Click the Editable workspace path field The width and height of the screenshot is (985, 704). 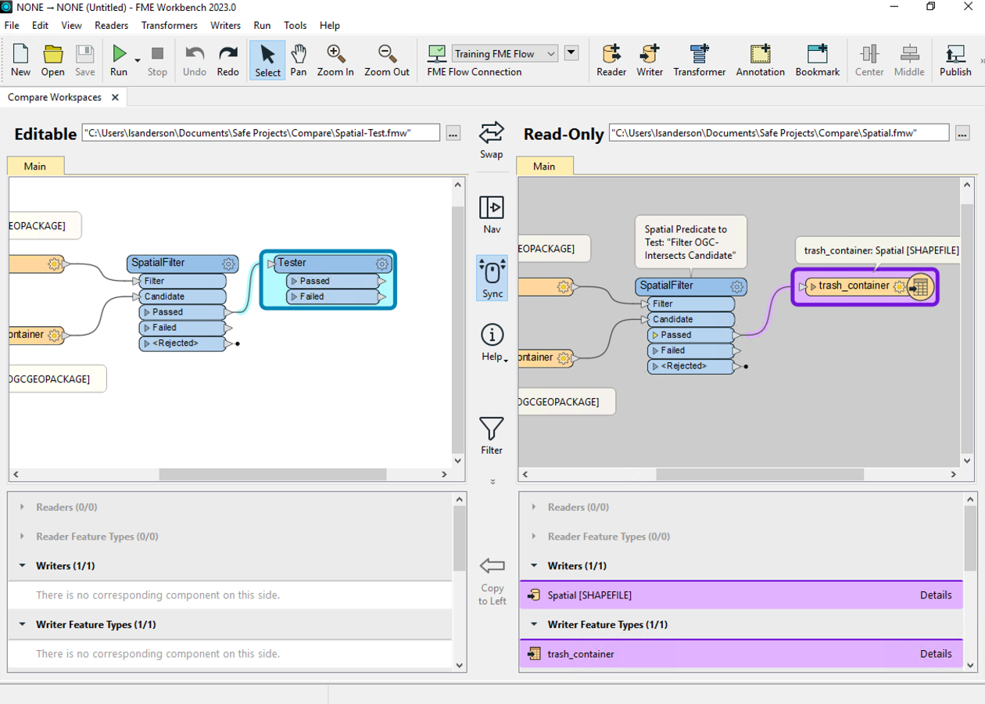261,133
